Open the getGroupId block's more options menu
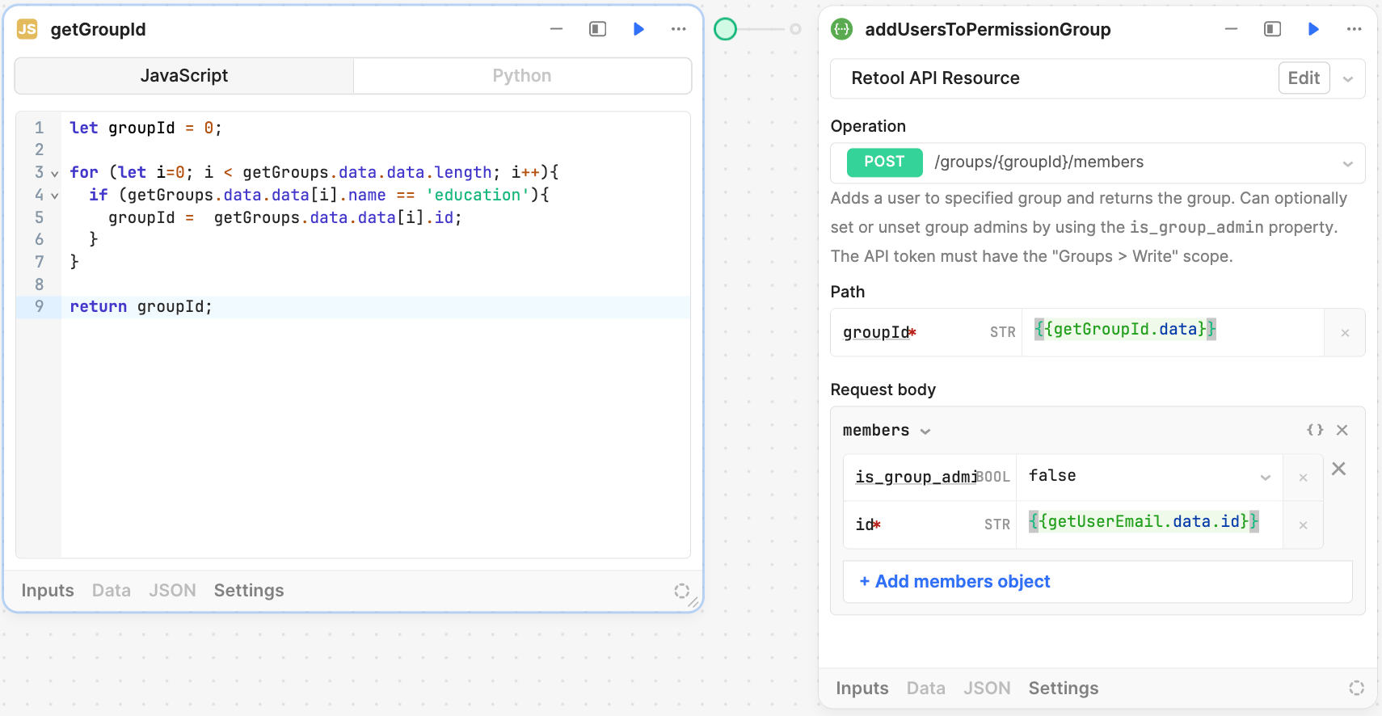Screen dimensions: 1382x716 click(678, 29)
